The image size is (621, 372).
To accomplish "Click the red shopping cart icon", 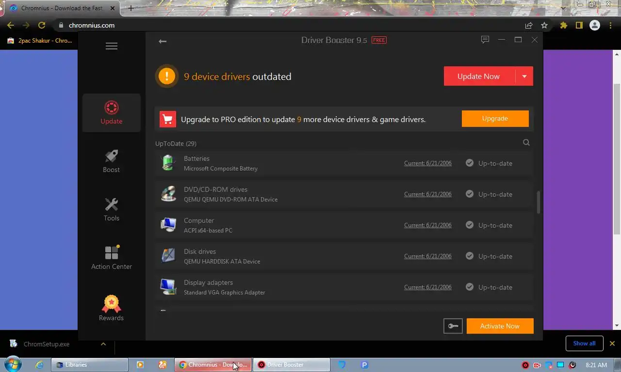I will 168,119.
